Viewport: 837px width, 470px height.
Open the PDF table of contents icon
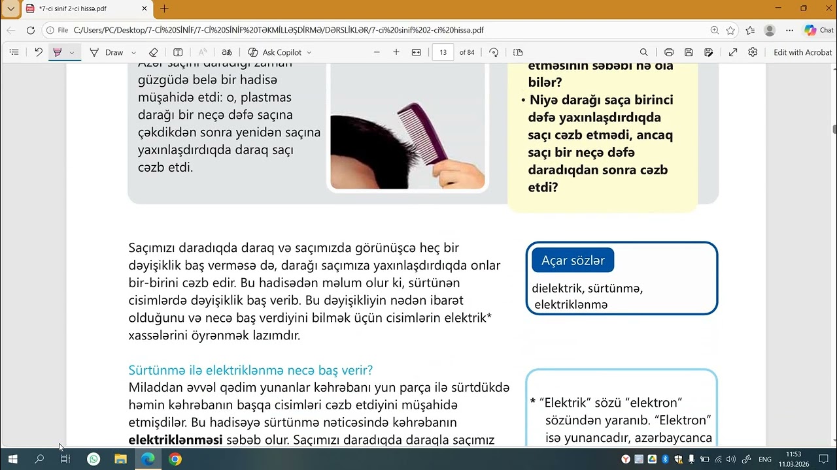[14, 52]
